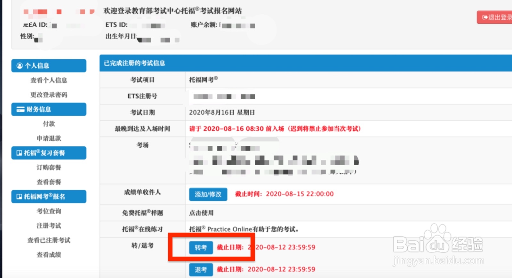This screenshot has width=512, height=278.
Task: Open the 托福复习套餐 section header
Action: point(49,153)
